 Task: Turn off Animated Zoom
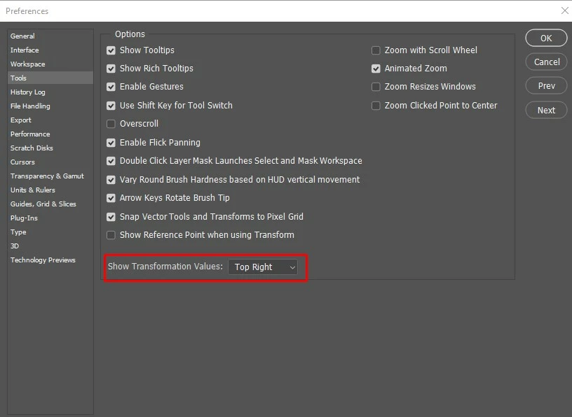pyautogui.click(x=376, y=69)
